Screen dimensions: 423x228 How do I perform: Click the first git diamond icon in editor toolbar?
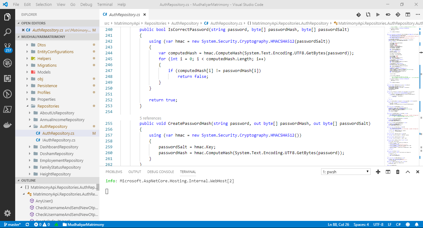pyautogui.click(x=358, y=15)
